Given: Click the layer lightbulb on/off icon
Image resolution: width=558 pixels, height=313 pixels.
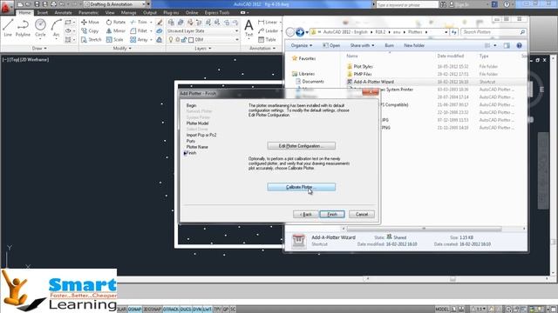Looking at the screenshot, I should pos(171,40).
